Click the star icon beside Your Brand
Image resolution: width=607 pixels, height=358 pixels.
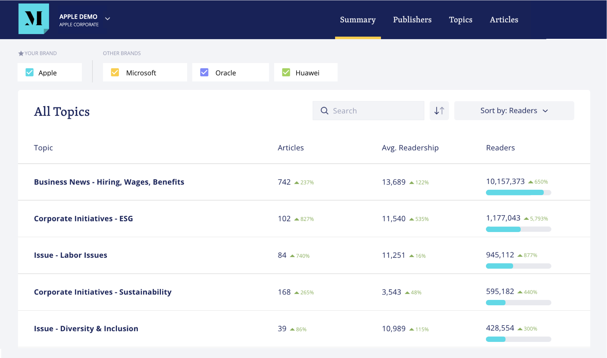pos(21,53)
